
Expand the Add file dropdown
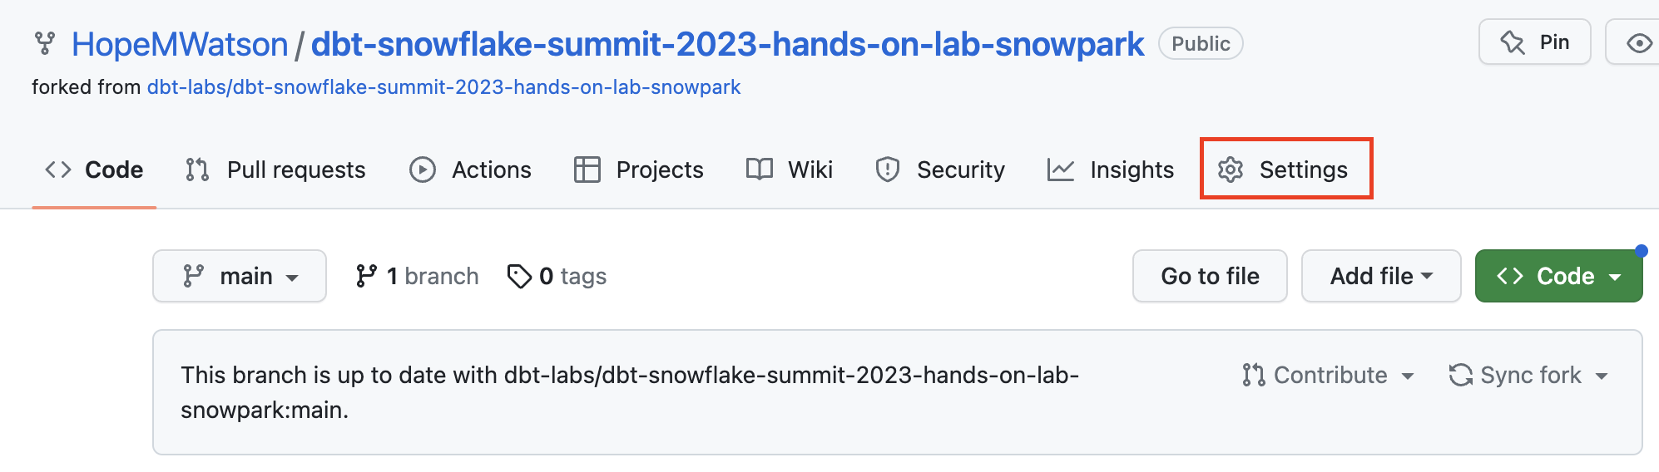(x=1381, y=276)
